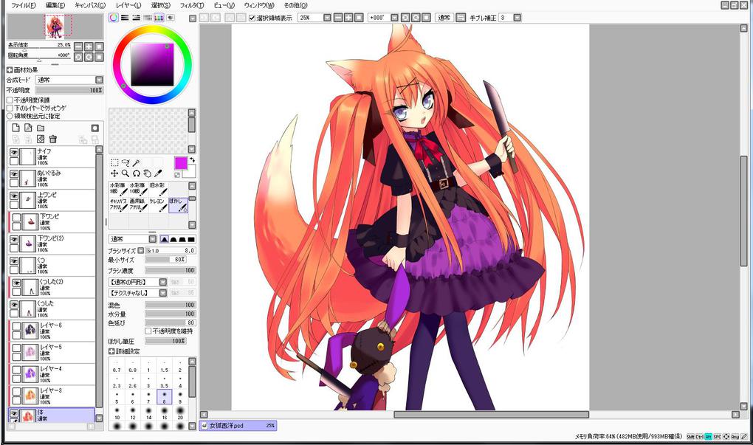Image resolution: width=753 pixels, height=445 pixels.
Task: Select the ぼかし blur brush
Action: [x=178, y=205]
